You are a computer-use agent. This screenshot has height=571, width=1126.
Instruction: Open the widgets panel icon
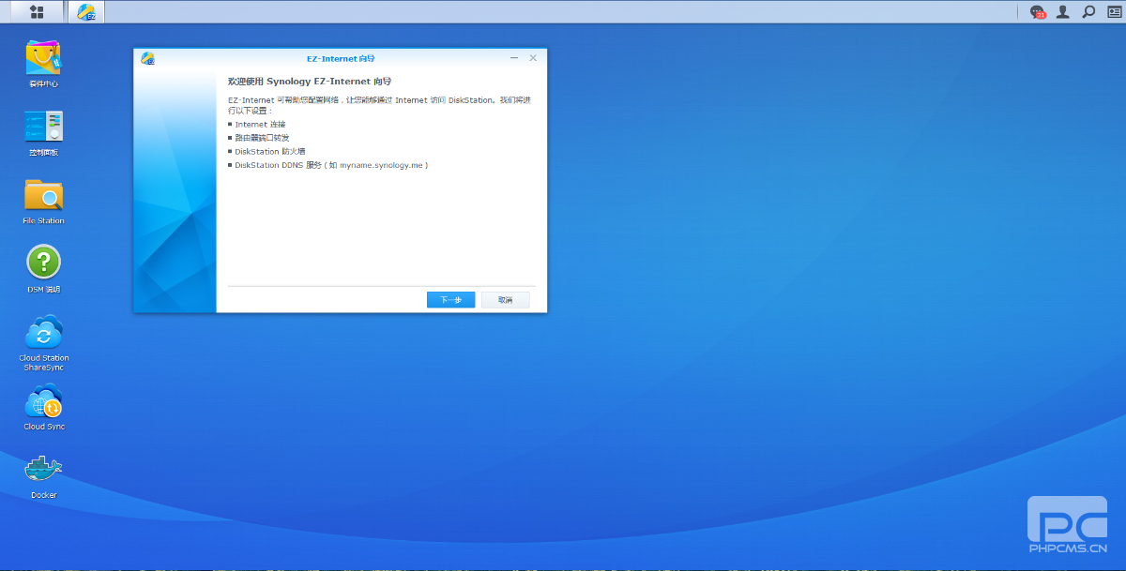click(1114, 12)
